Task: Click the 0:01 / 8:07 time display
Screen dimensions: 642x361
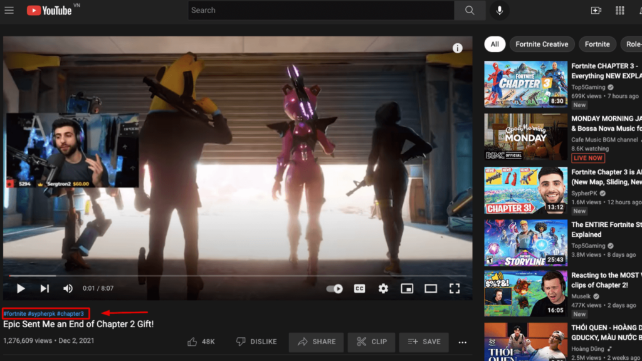Action: pos(98,288)
